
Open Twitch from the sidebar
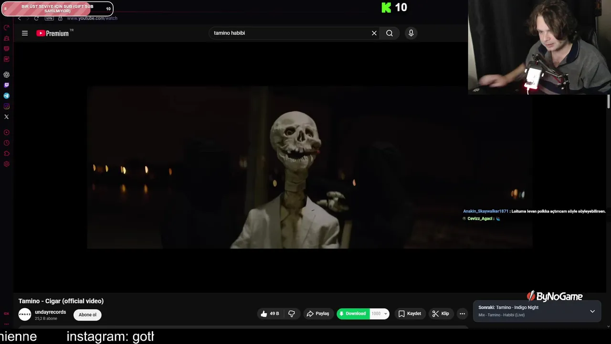7,85
